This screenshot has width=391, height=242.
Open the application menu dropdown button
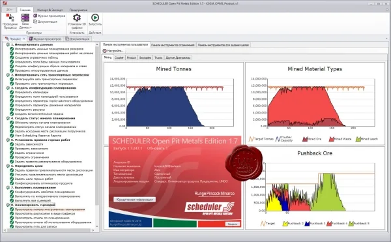9,10
